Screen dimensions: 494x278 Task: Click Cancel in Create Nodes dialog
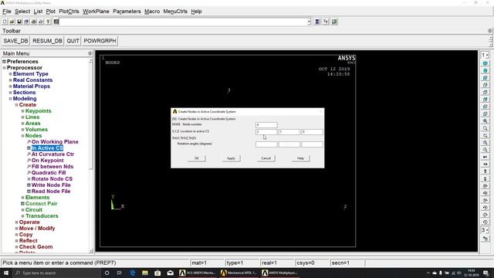(x=266, y=158)
